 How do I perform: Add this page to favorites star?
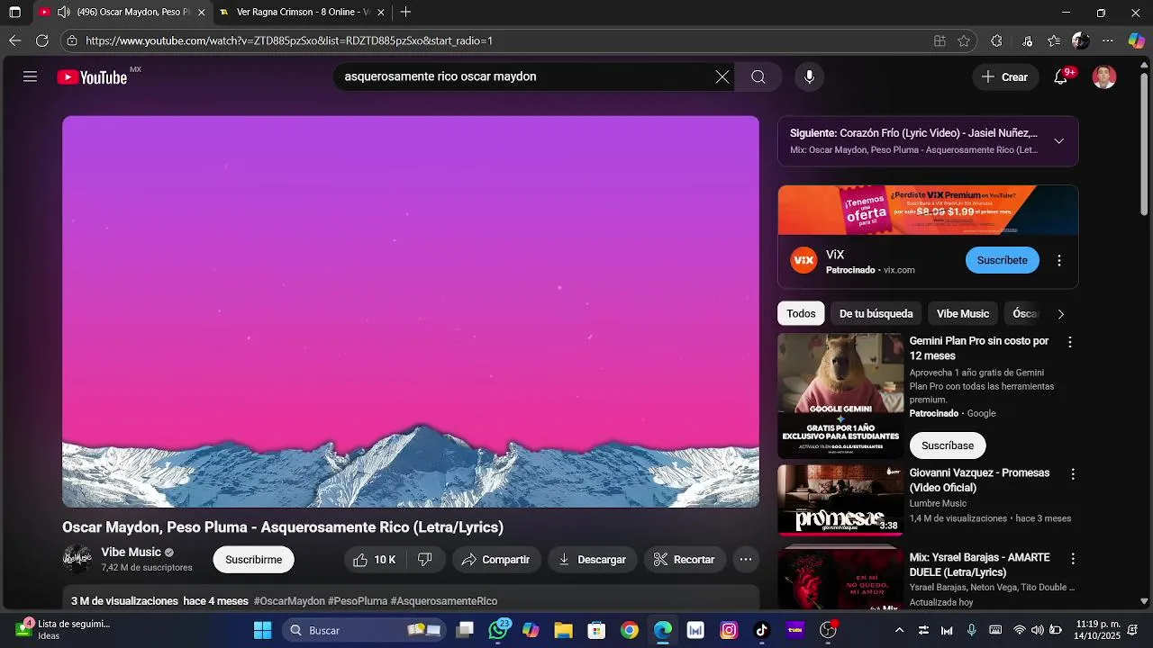pos(964,40)
